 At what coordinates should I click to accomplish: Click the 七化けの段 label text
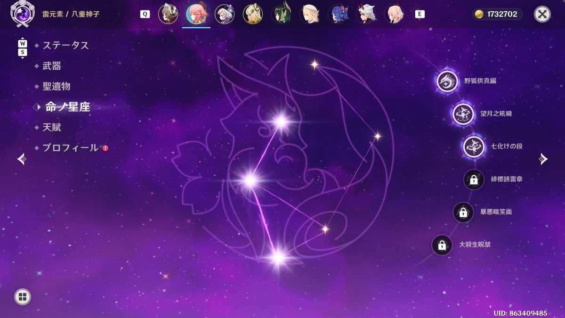point(507,147)
